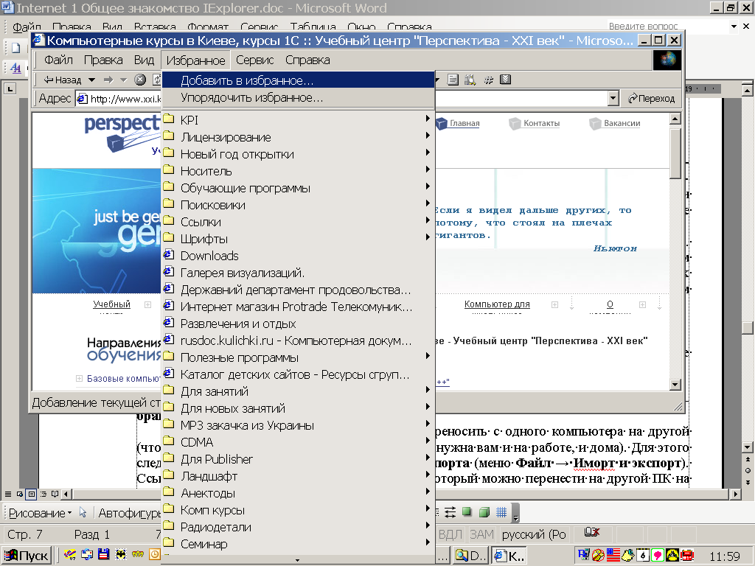Switch to the IE taskbar button 'К..'

[x=510, y=556]
